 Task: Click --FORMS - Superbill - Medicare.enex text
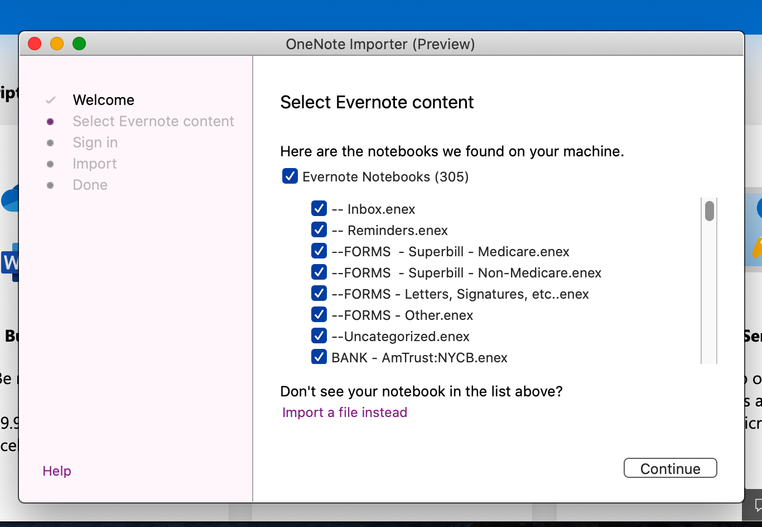tap(450, 252)
